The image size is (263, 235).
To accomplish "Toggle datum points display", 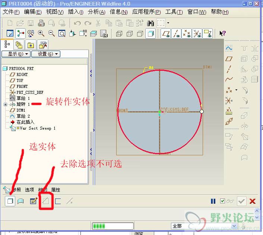I will (187, 34).
